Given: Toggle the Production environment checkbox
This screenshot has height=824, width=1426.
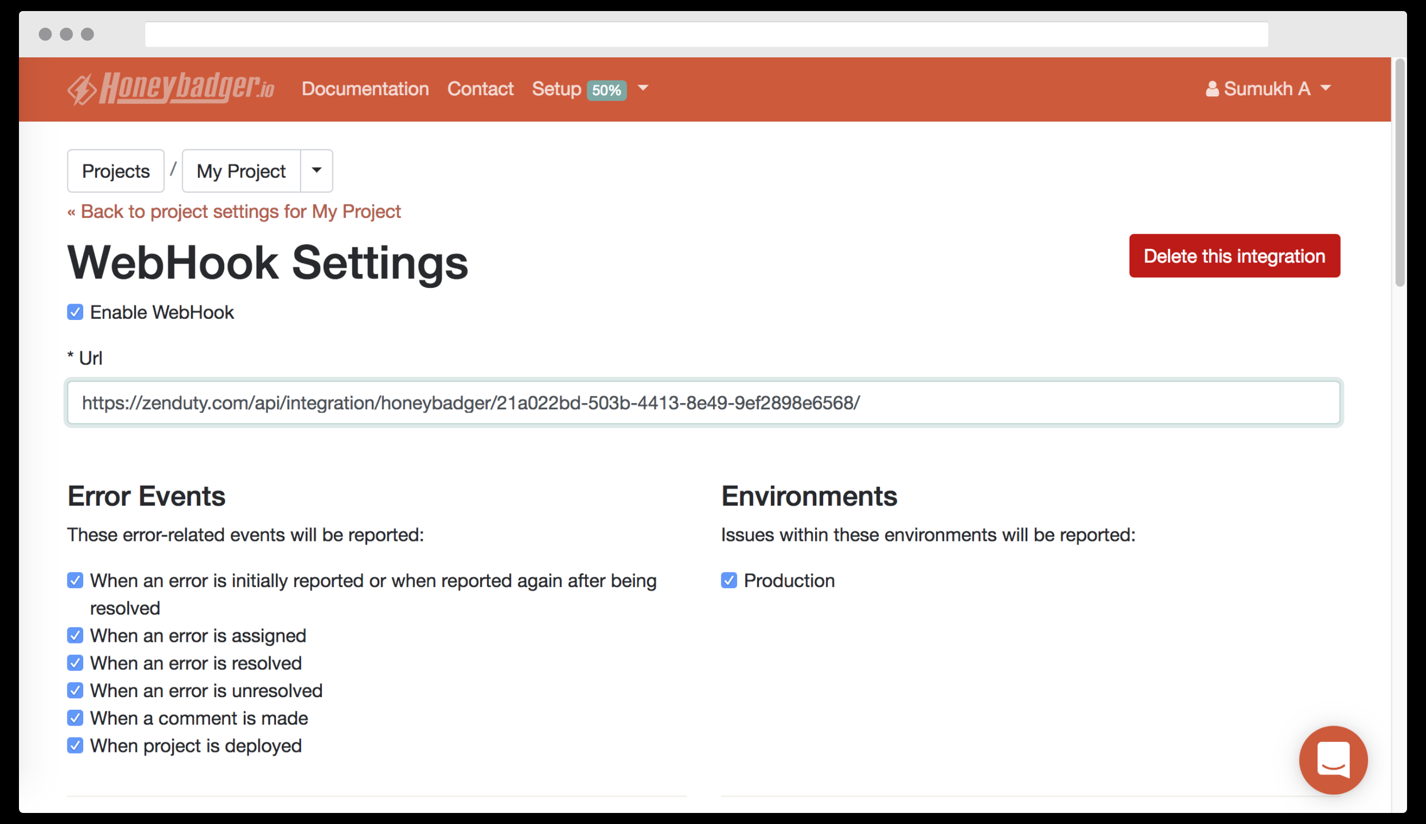Looking at the screenshot, I should [x=728, y=580].
